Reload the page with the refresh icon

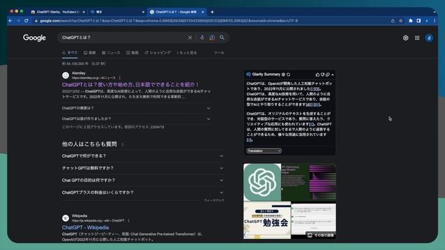[x=26, y=21]
